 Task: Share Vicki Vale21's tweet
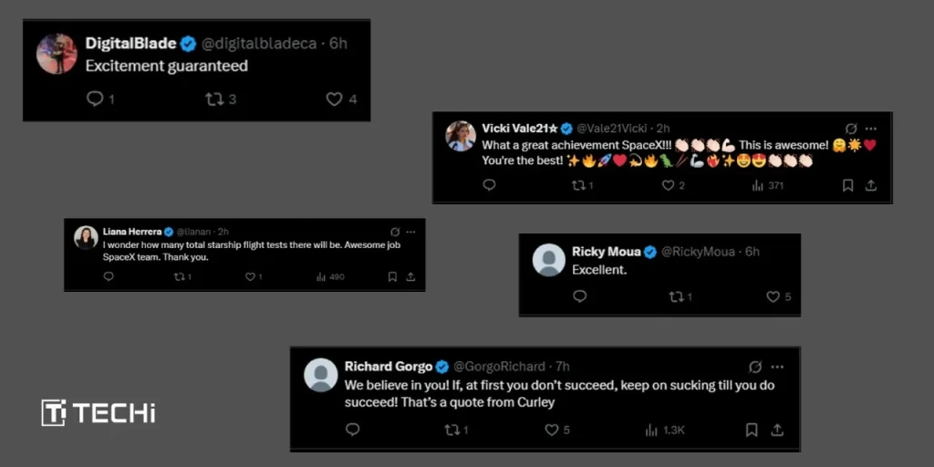tap(871, 185)
